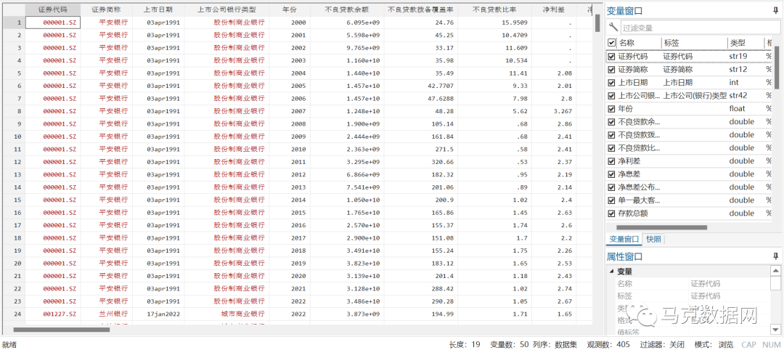Click the 属性窗口 scroll down arrow
The height and width of the screenshot is (350, 784).
click(775, 328)
